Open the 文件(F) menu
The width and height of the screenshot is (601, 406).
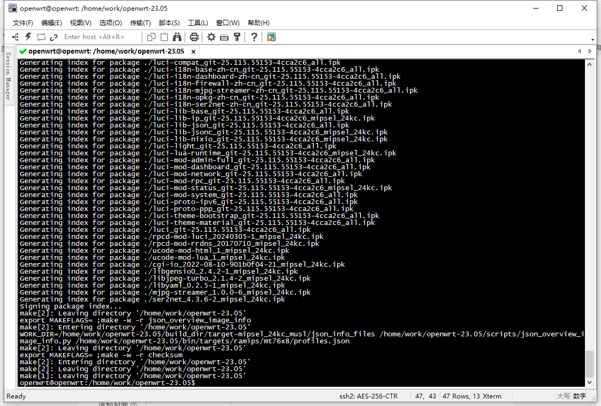pyautogui.click(x=22, y=23)
